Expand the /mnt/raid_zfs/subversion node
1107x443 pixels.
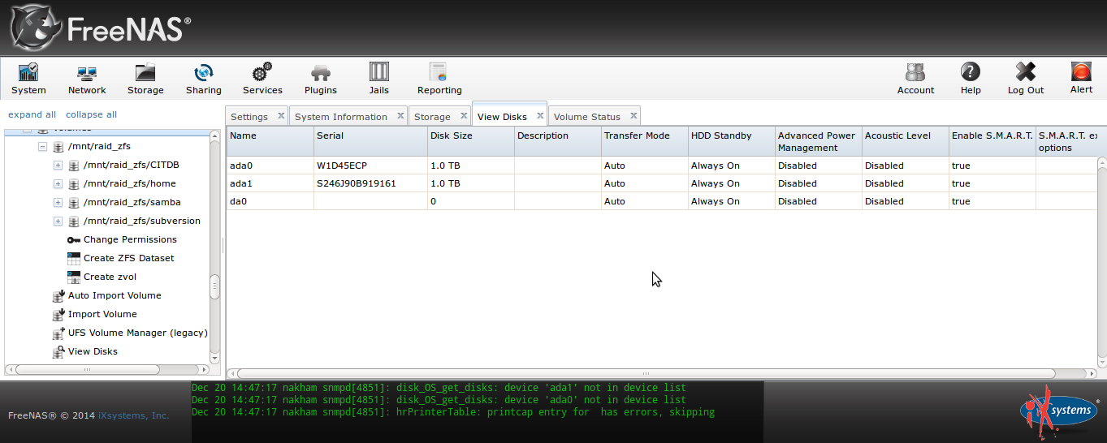(58, 221)
